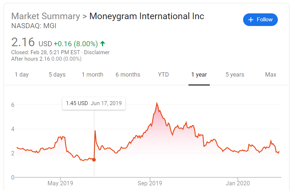Select the 5 days range tab
The image size is (293, 190).
57,75
